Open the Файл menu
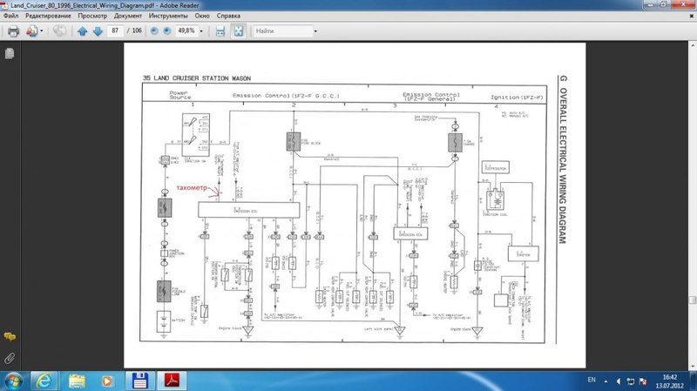Image resolution: width=697 pixels, height=391 pixels. (x=11, y=16)
